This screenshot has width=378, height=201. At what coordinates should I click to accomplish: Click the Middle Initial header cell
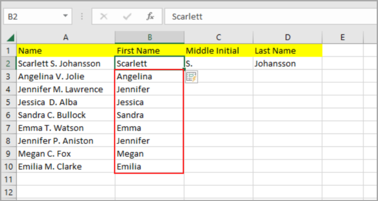pyautogui.click(x=219, y=51)
